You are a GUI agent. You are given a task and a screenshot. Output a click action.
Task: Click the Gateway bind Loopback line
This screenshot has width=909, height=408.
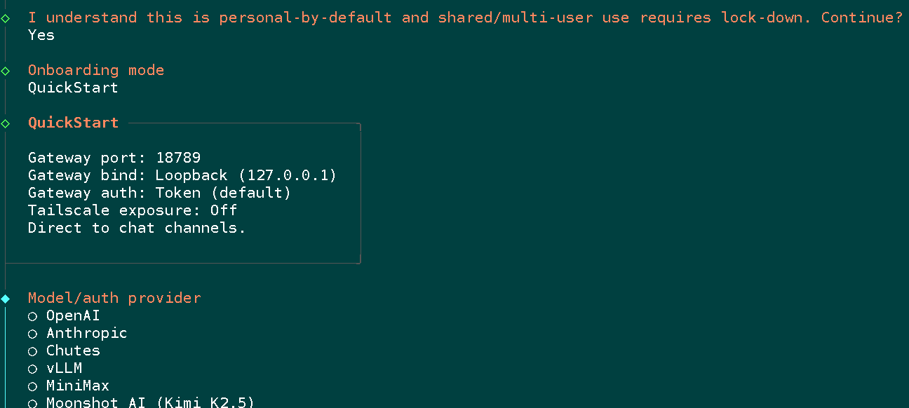coord(182,175)
